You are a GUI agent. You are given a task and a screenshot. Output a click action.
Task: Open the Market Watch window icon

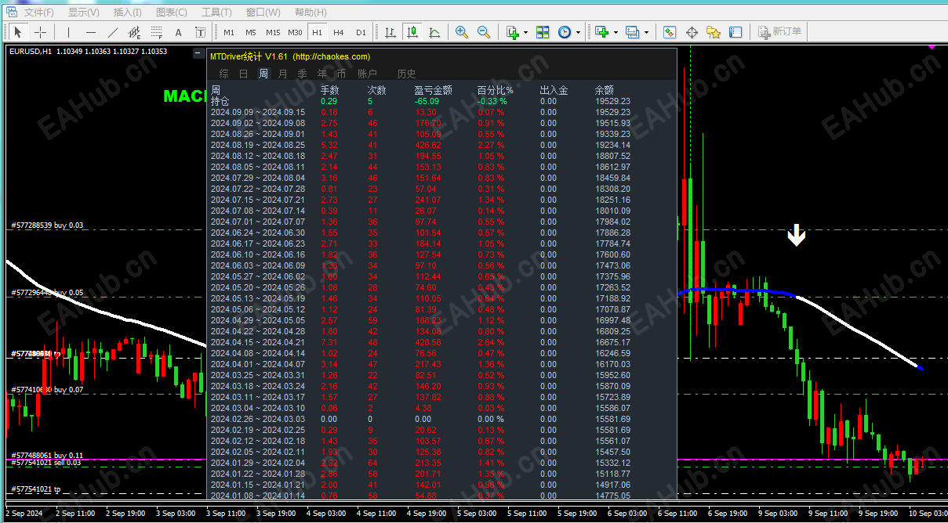pyautogui.click(x=670, y=32)
